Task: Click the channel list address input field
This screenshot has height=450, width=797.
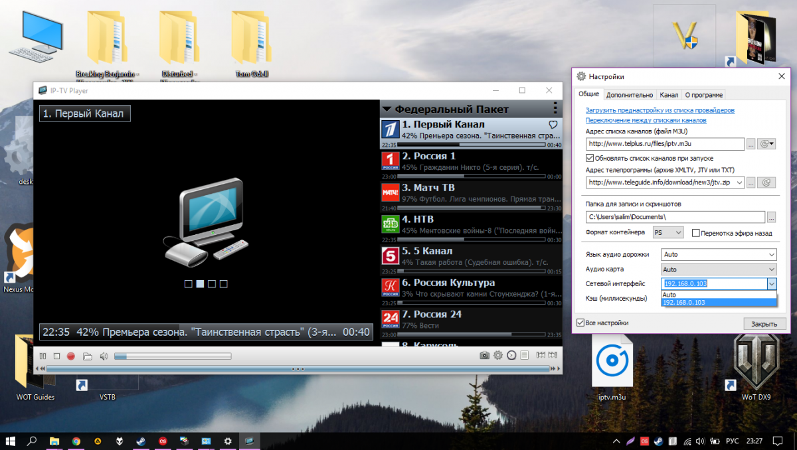Action: coord(665,144)
